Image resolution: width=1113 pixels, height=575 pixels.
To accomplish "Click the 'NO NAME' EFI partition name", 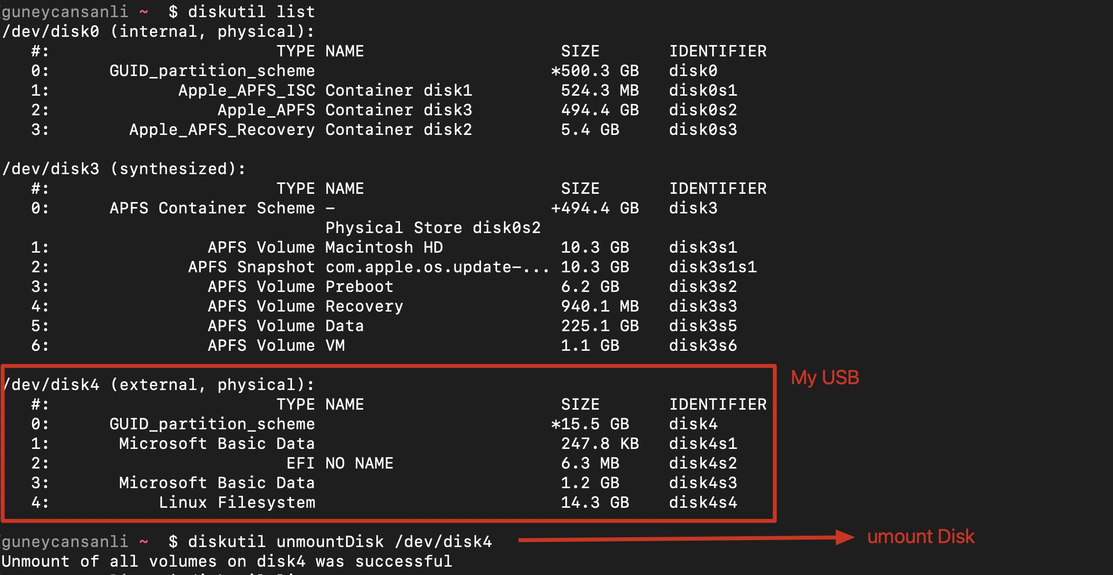I will pos(359,463).
